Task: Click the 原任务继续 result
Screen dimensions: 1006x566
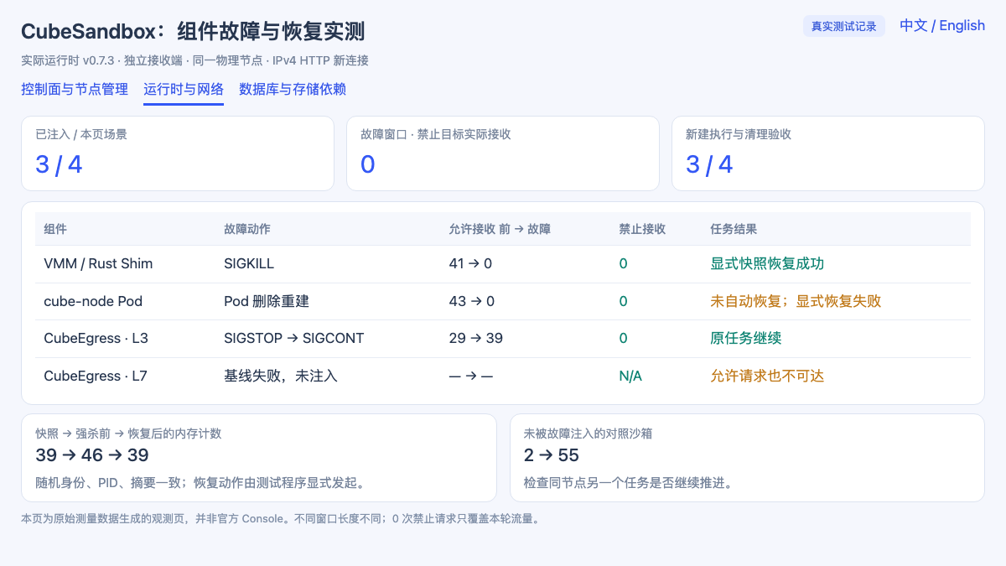Action: [745, 338]
